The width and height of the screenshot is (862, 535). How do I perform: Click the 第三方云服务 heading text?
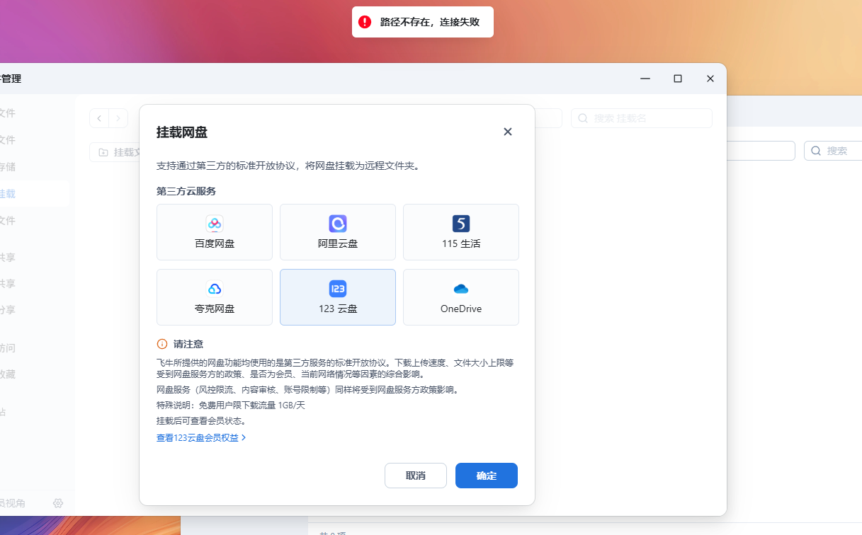pos(186,191)
